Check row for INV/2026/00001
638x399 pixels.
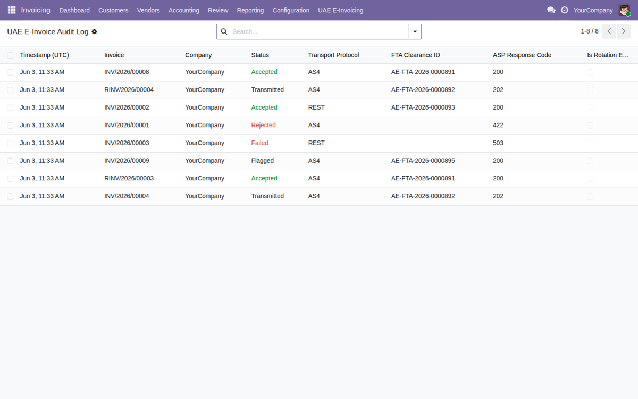[x=10, y=126]
